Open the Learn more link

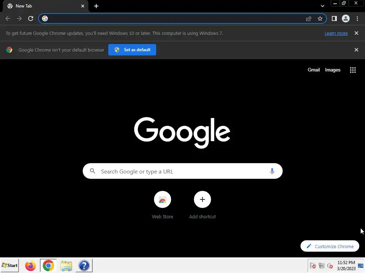pos(336,33)
